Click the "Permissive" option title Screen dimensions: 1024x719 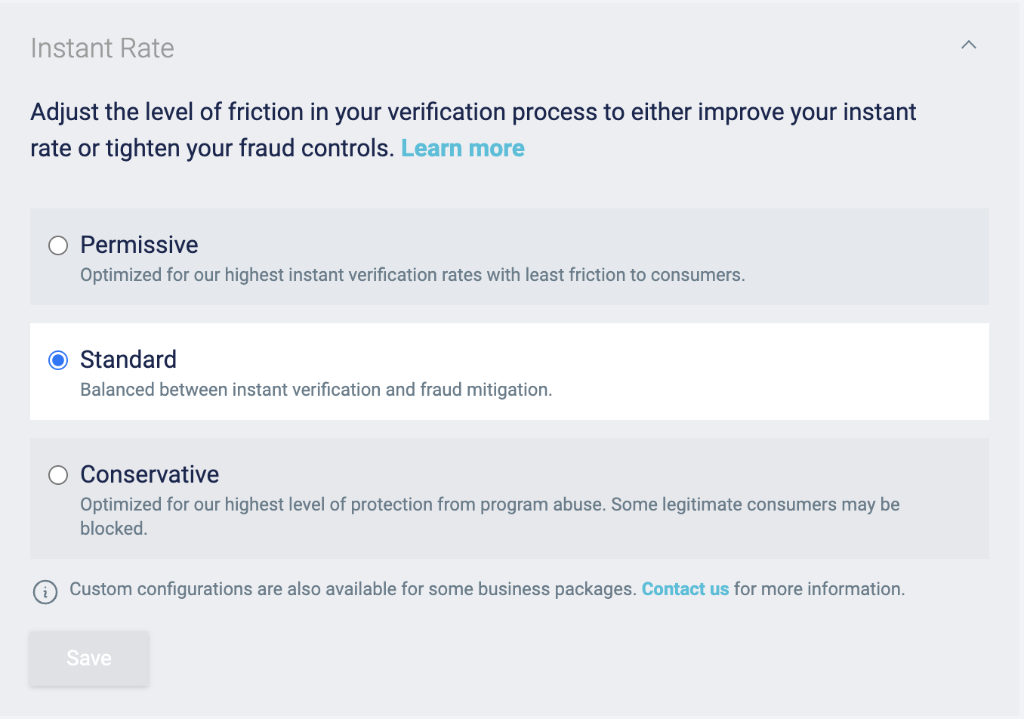(x=139, y=245)
